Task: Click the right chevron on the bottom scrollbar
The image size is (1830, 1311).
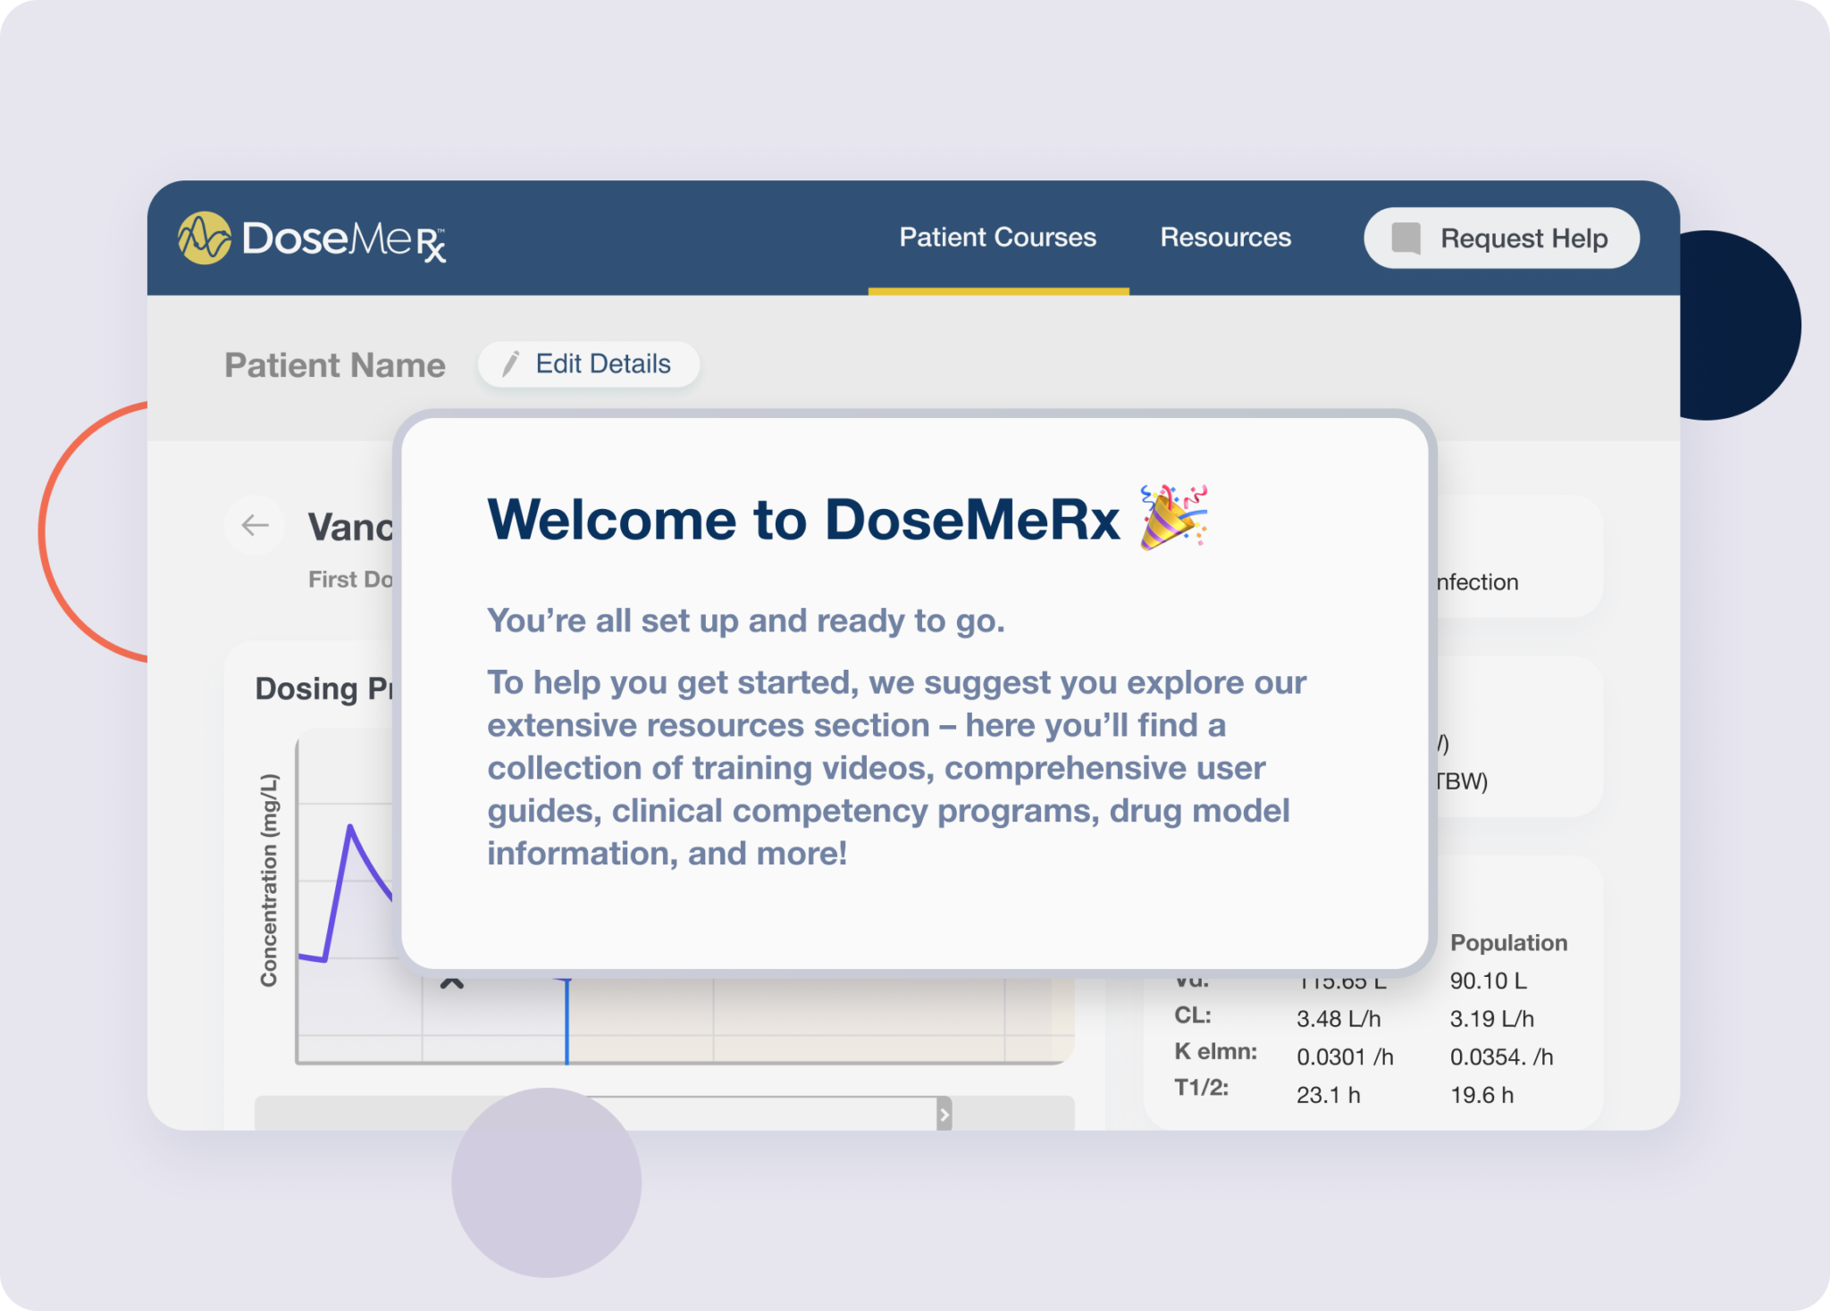Action: (x=944, y=1115)
